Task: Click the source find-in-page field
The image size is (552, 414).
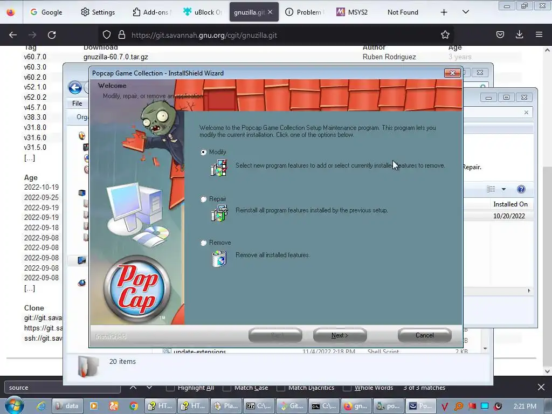Action: [x=63, y=388]
